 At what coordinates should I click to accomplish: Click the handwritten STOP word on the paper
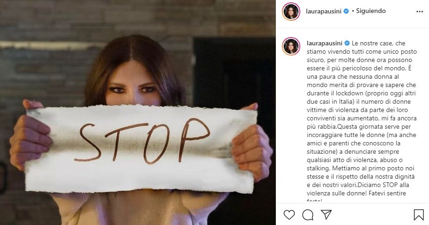point(142,141)
